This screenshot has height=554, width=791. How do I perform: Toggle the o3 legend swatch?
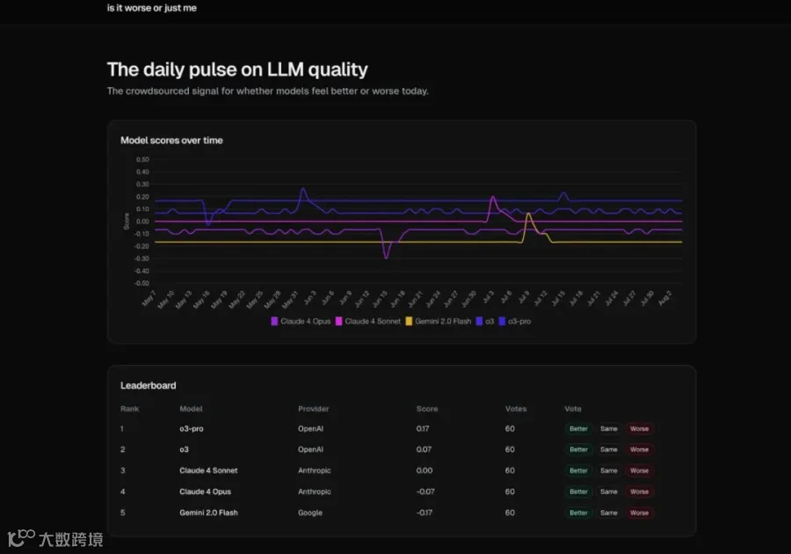pos(479,321)
